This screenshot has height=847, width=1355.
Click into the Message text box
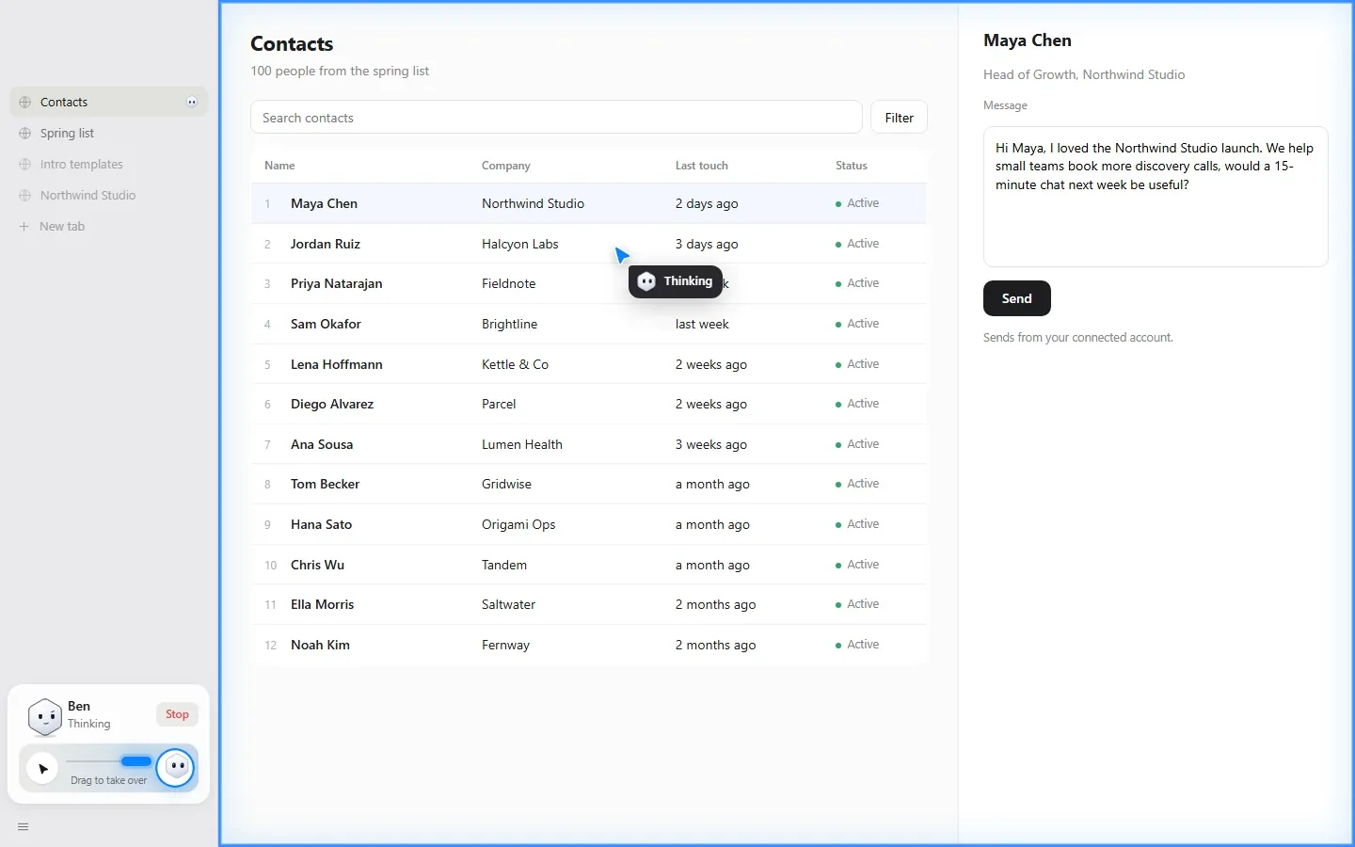click(x=1156, y=197)
